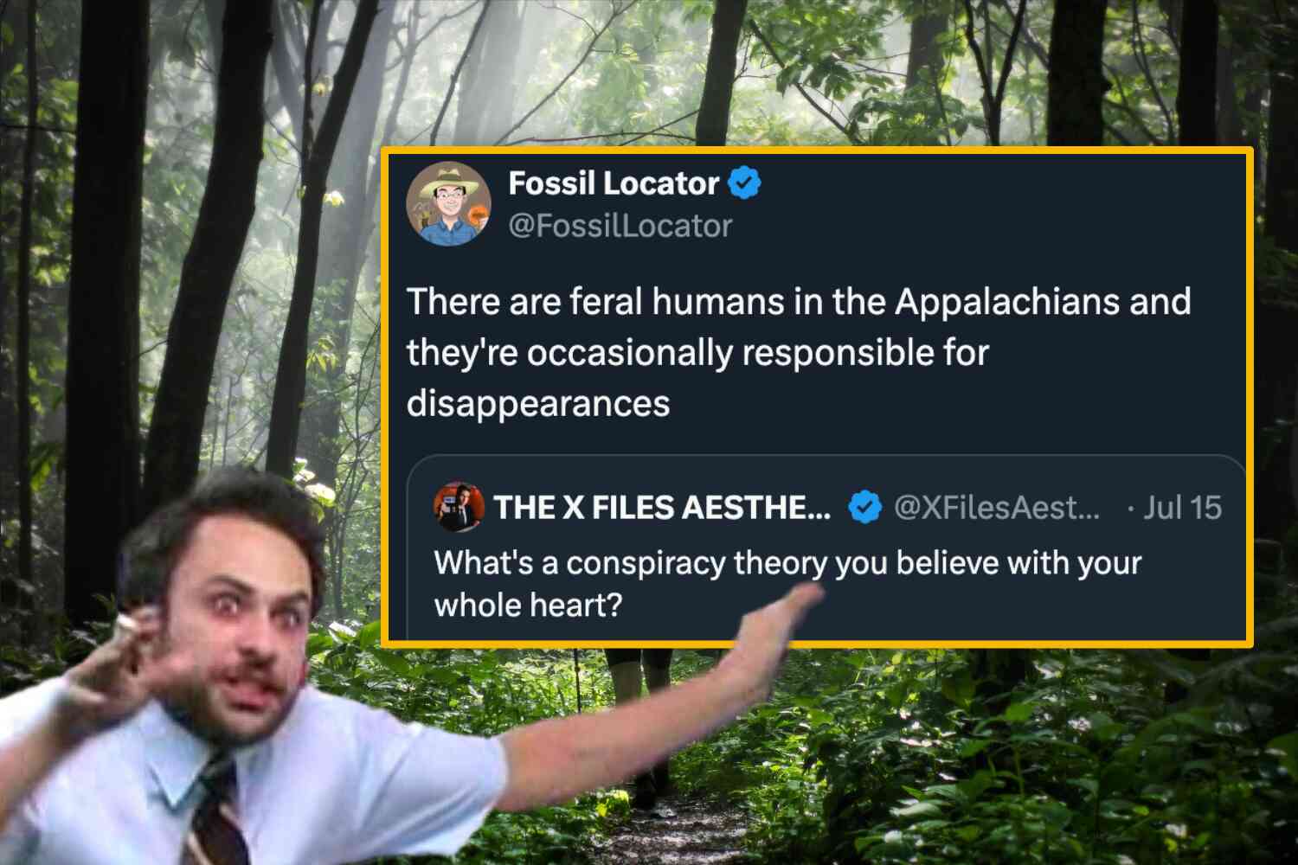This screenshot has height=865, width=1298.
Task: Click Fossil Locator's blue verified badge
Action: point(744,183)
